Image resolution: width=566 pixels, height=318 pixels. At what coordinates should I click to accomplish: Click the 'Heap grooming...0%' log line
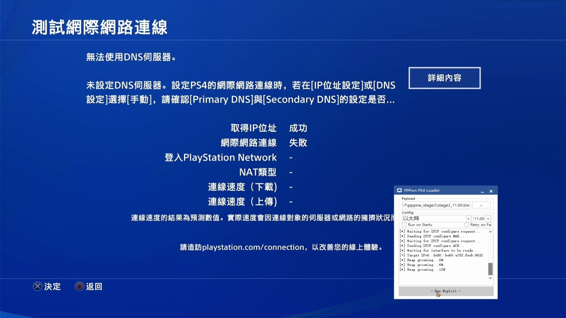click(422, 260)
